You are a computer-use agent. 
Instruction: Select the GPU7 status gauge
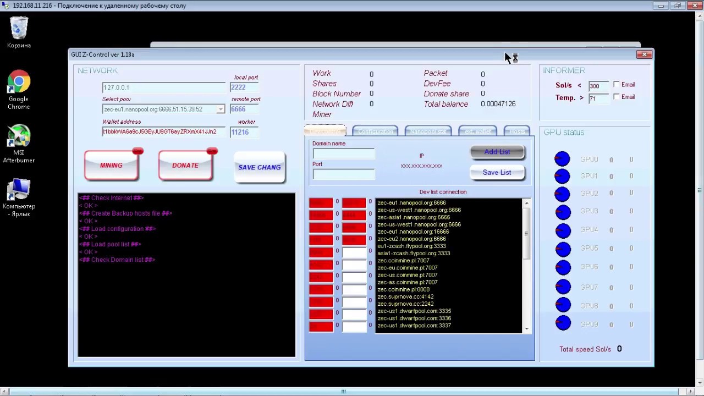pyautogui.click(x=563, y=287)
